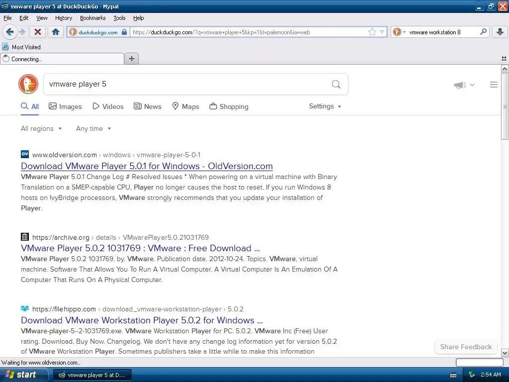Screen dimensions: 509x382
Task: Open VMware Player 5.0.2 1031769 archive link
Action: [140, 248]
